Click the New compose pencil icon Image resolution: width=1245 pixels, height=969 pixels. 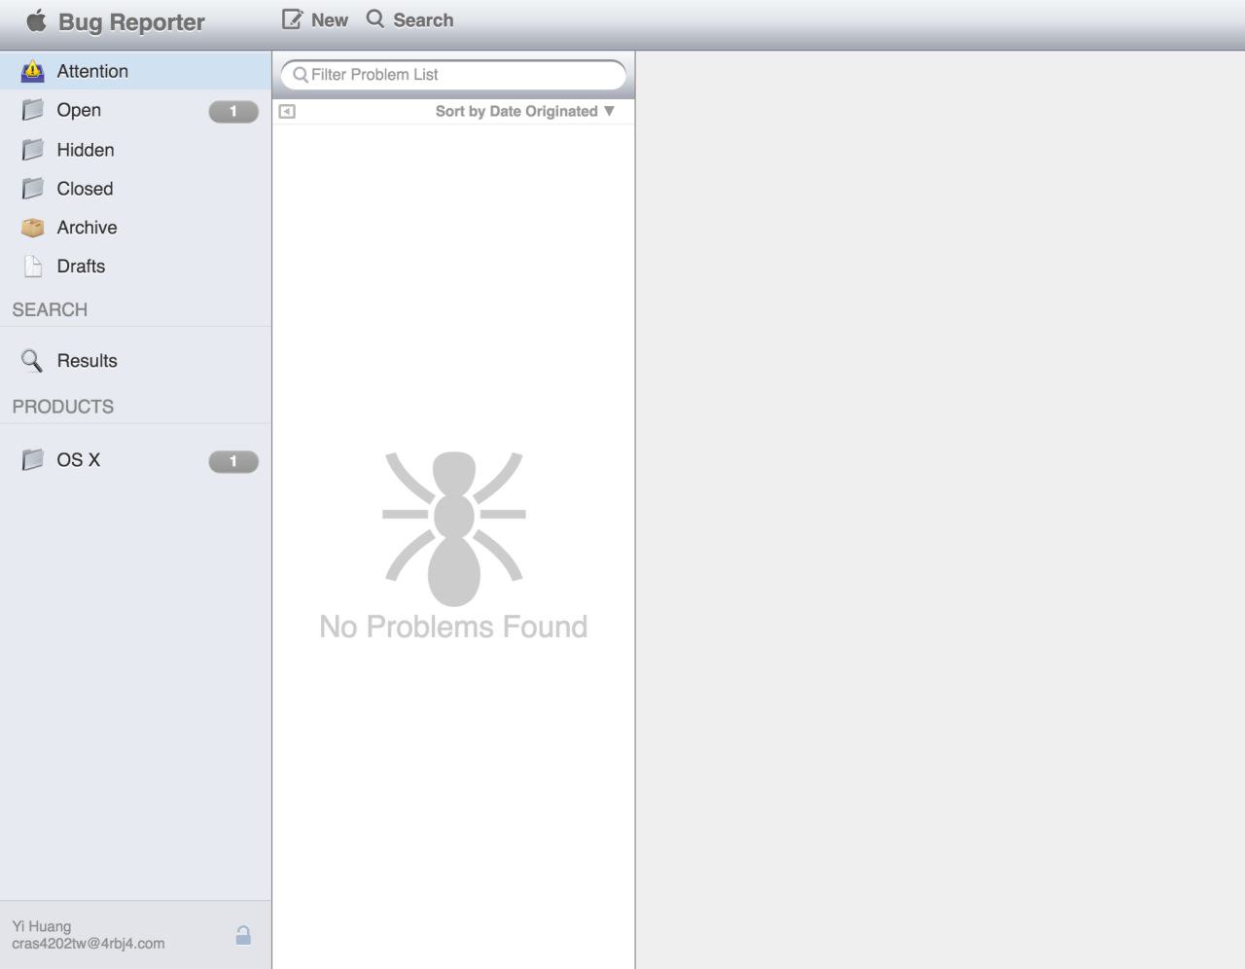[292, 19]
